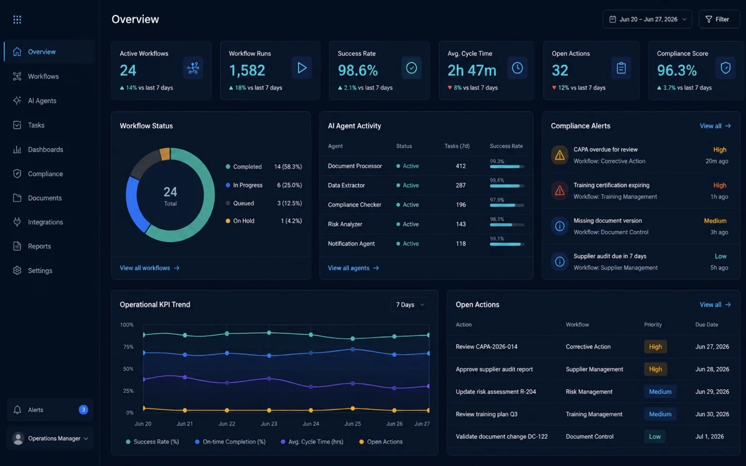Click Document Processor success rate bar
This screenshot has width=746, height=466.
[507, 166]
